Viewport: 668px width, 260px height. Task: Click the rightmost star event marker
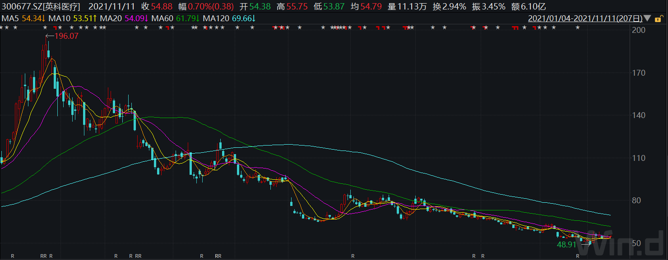tap(577, 28)
